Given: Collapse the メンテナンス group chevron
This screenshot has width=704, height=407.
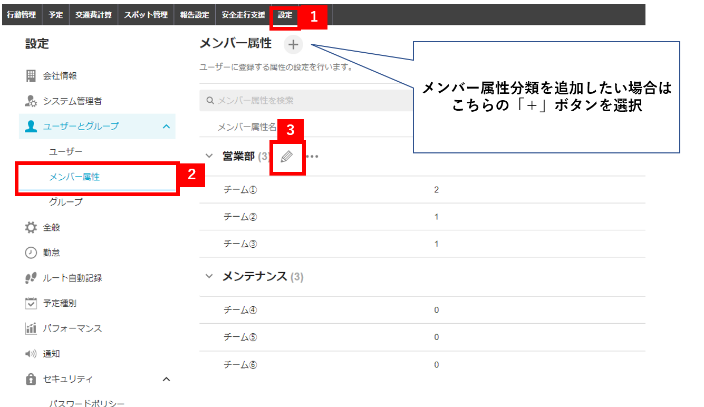Looking at the screenshot, I should point(209,276).
